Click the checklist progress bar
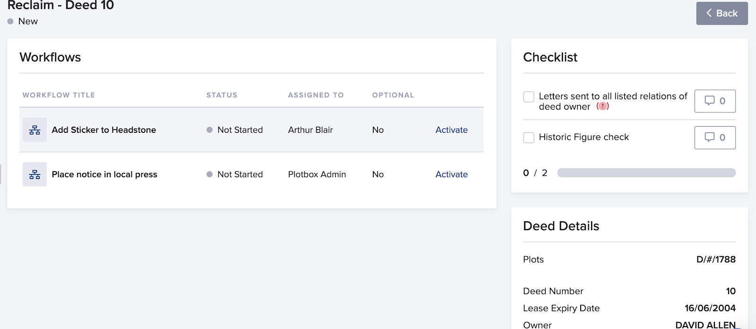Viewport: 756px width, 329px height. point(646,173)
